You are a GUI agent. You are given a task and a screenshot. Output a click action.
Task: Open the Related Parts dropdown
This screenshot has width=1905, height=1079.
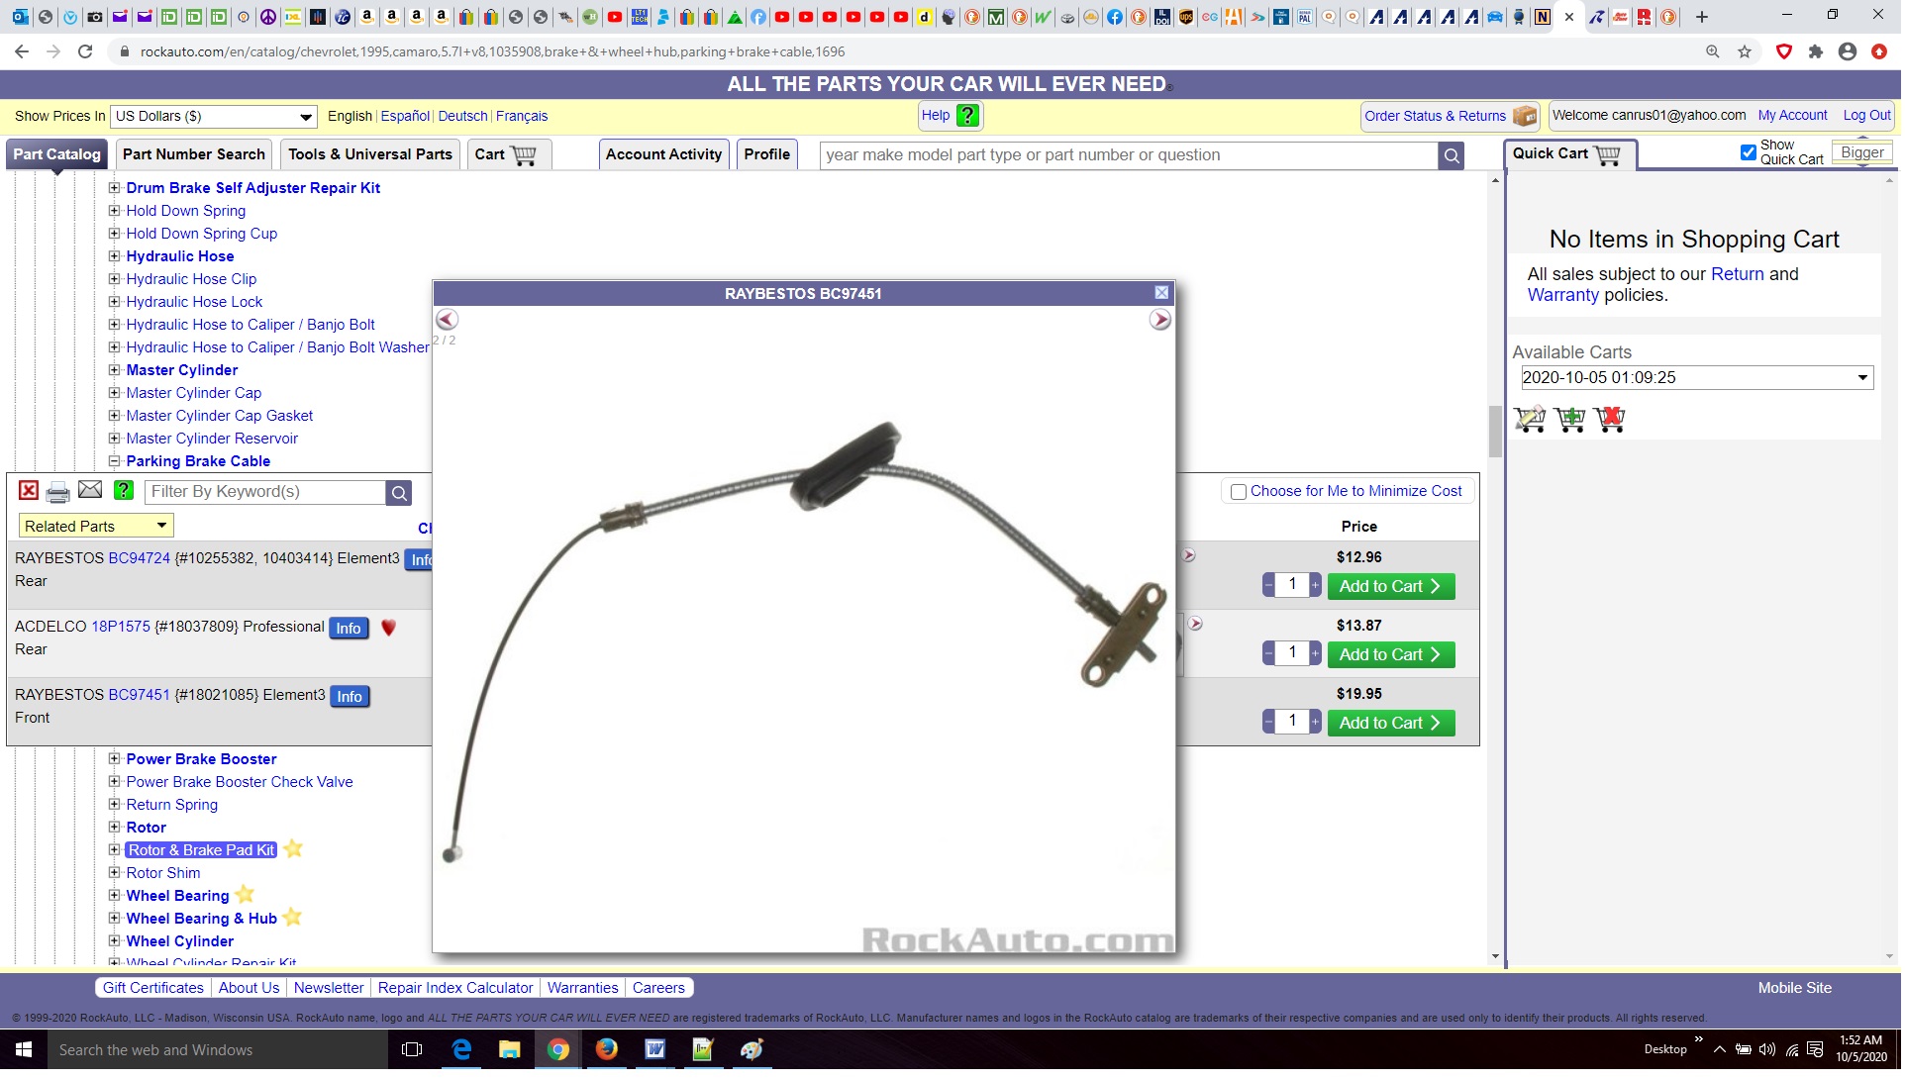[96, 528]
